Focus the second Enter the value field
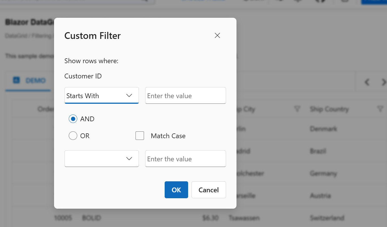Screen dimensions: 387x227 pos(185,159)
